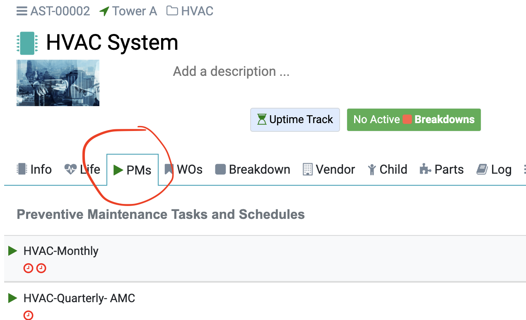Screen dimensions: 526x320
Task: Click the first red clock icon under HVAC-Monthly
Action: [28, 268]
